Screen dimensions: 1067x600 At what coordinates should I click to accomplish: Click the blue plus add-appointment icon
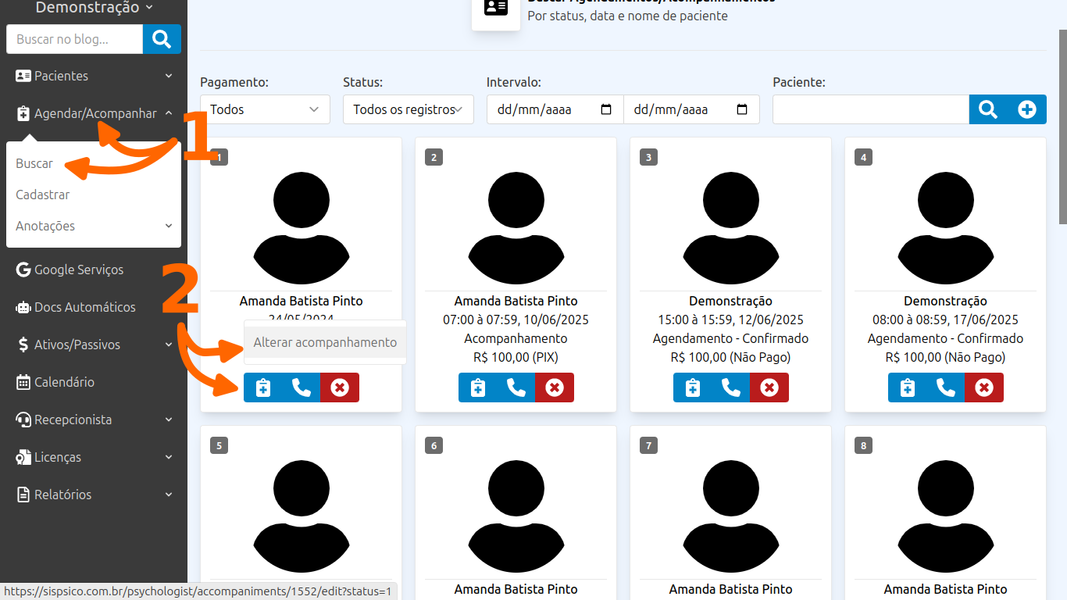point(1027,109)
